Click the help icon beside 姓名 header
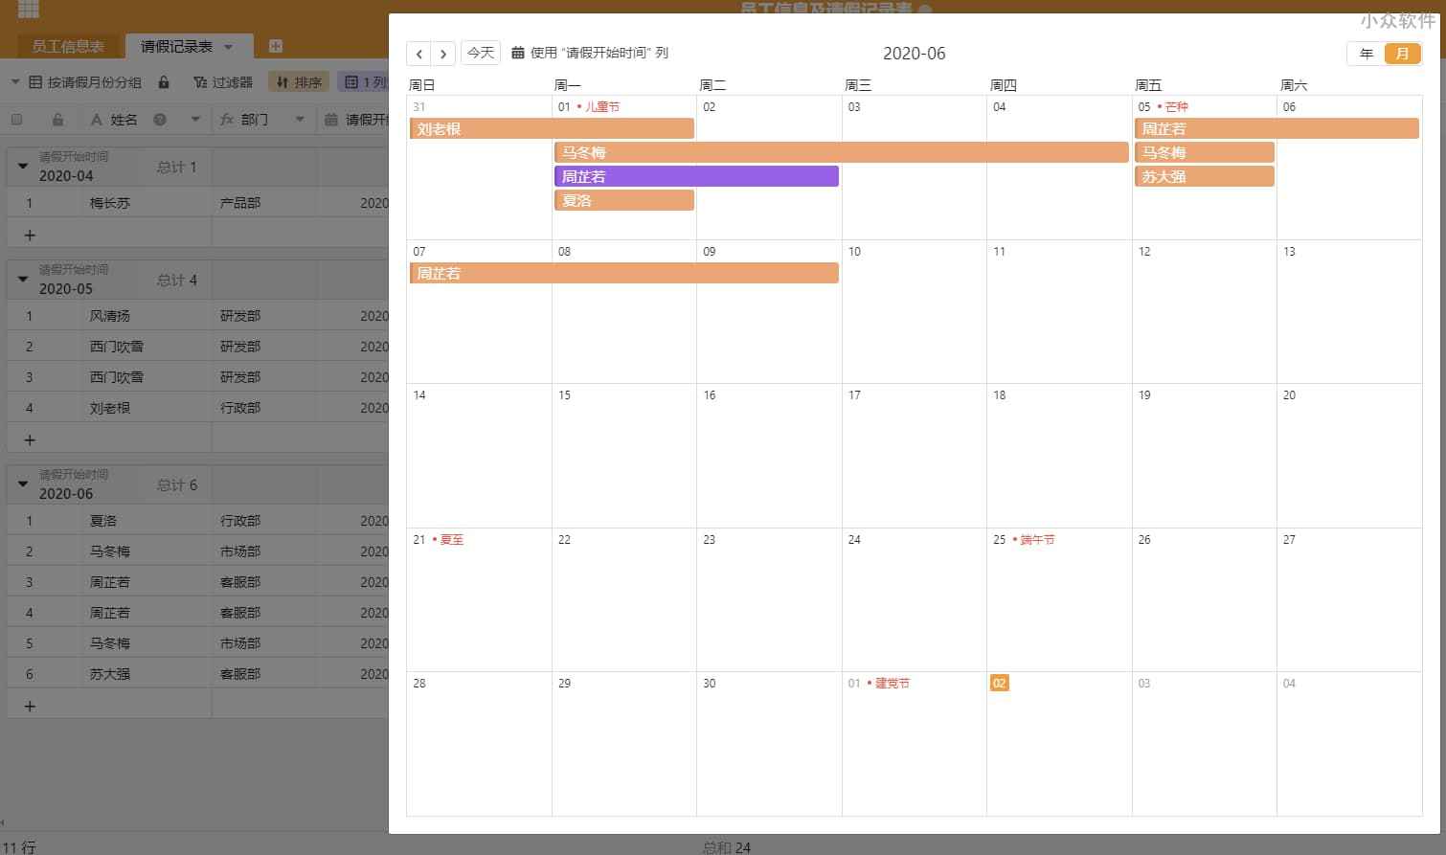This screenshot has height=855, width=1446. click(x=160, y=120)
